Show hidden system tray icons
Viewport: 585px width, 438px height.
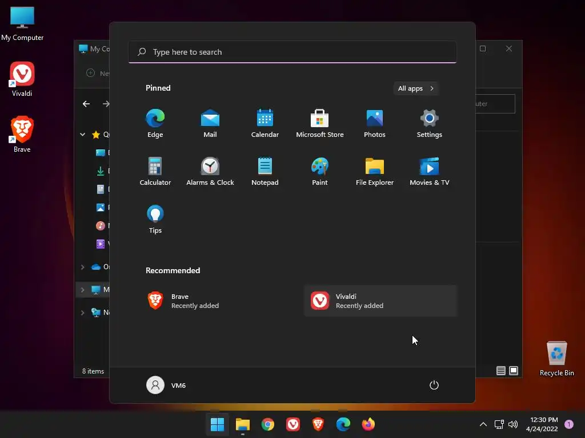(x=483, y=424)
